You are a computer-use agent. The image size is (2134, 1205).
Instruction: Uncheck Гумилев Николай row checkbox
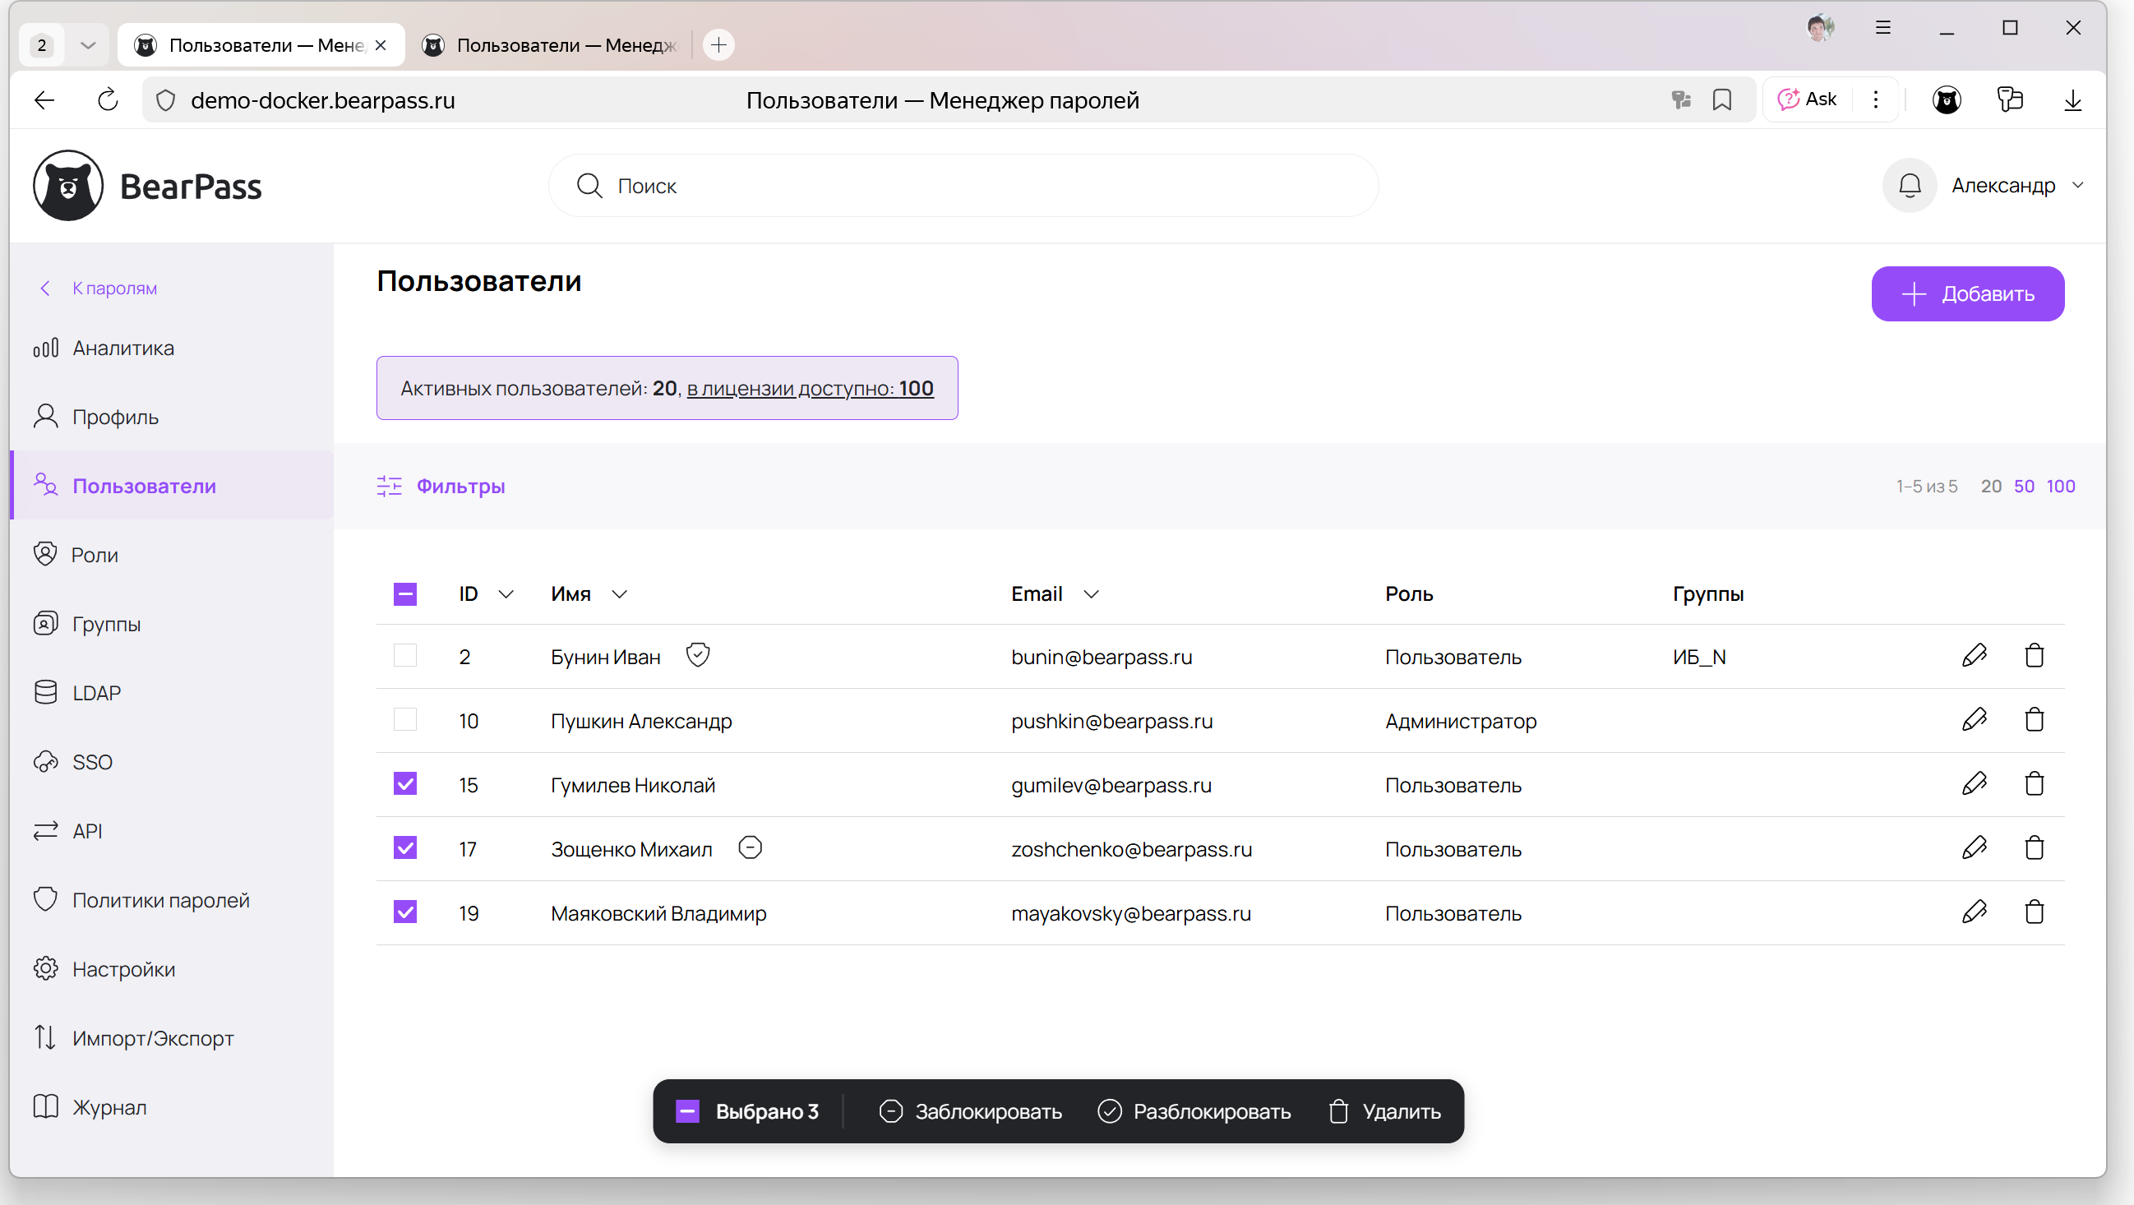[x=405, y=783]
